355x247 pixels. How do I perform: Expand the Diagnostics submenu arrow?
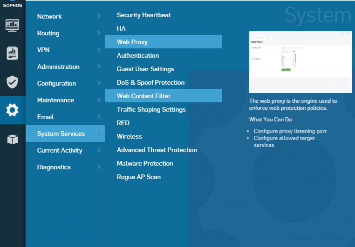tap(99, 167)
